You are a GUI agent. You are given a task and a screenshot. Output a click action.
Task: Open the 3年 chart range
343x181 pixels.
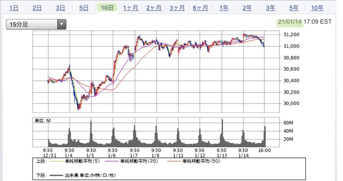(x=271, y=8)
